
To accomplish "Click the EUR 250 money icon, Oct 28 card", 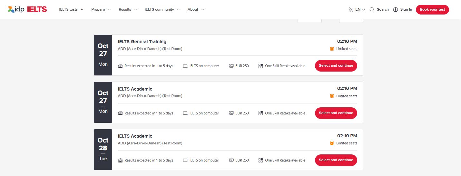I will tap(231, 161).
